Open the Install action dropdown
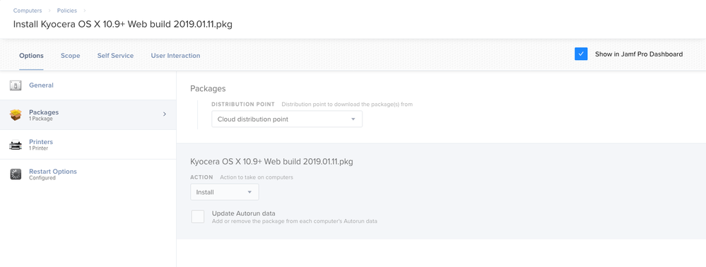 point(224,192)
